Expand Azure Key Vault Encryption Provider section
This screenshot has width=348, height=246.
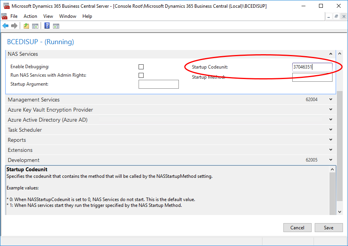(x=331, y=110)
